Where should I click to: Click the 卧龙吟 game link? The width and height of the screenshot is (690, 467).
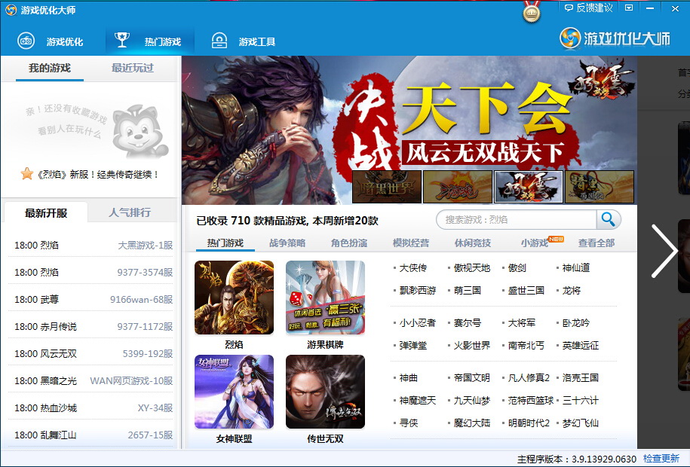click(x=576, y=323)
